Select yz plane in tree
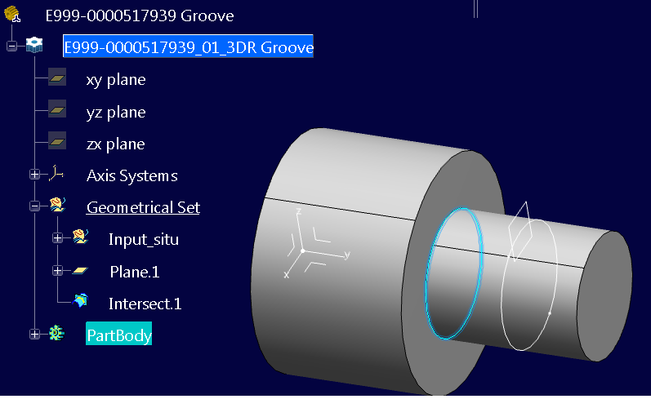This screenshot has width=651, height=399. [116, 112]
